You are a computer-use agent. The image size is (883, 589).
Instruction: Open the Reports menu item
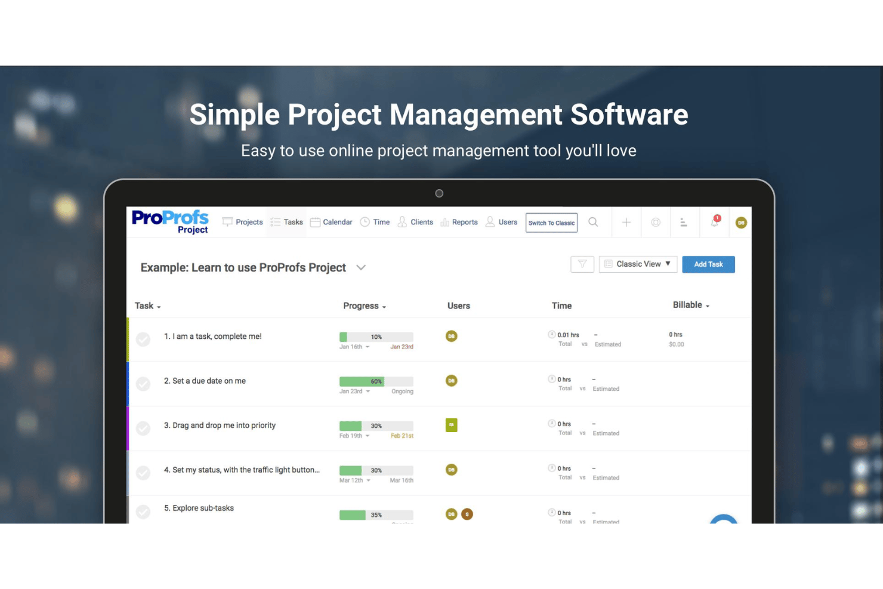click(459, 222)
